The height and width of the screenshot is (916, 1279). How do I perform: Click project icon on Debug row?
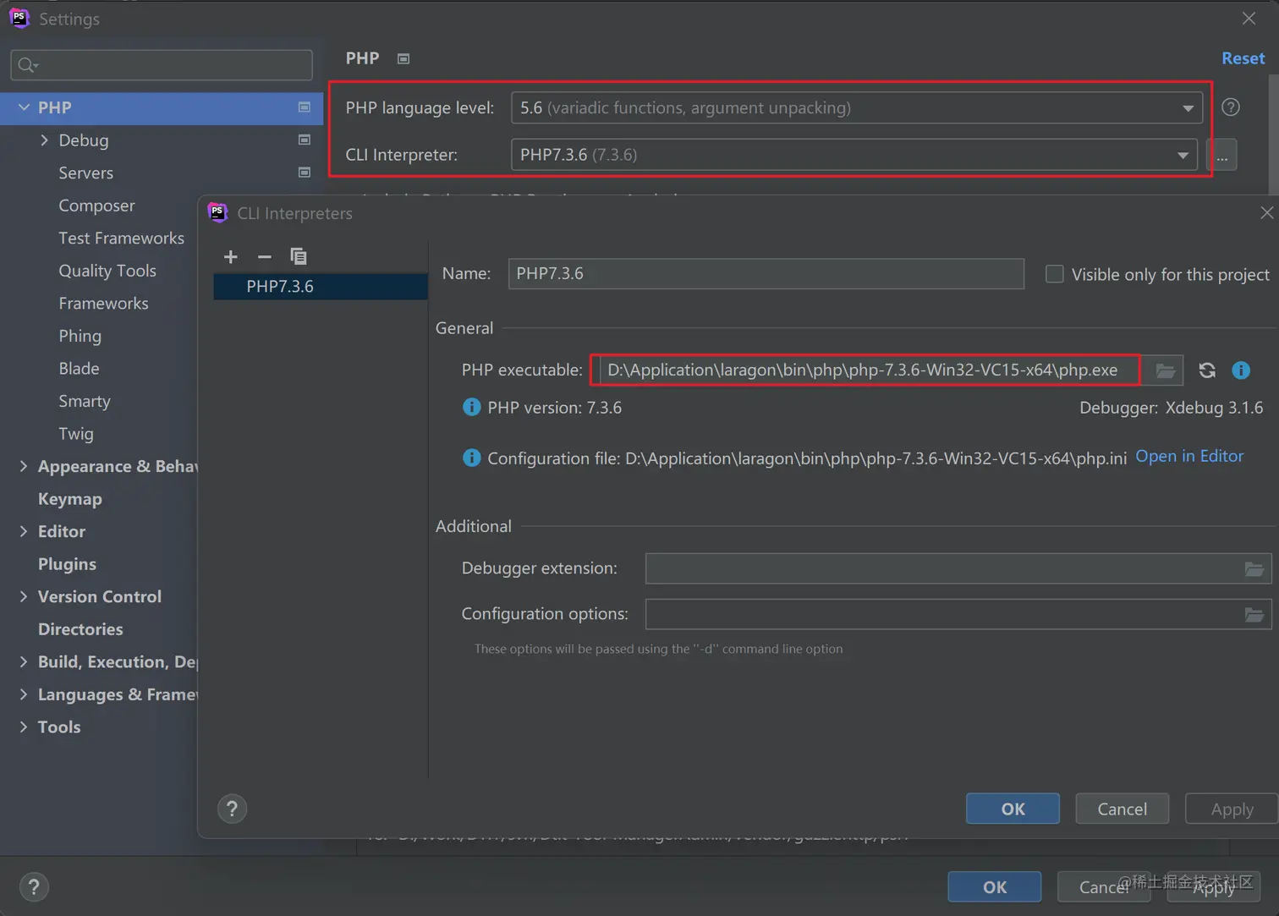(x=305, y=140)
